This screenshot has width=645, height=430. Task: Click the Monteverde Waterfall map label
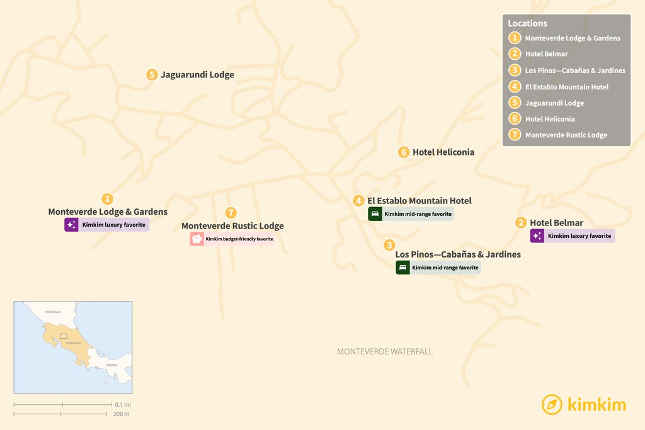click(385, 351)
